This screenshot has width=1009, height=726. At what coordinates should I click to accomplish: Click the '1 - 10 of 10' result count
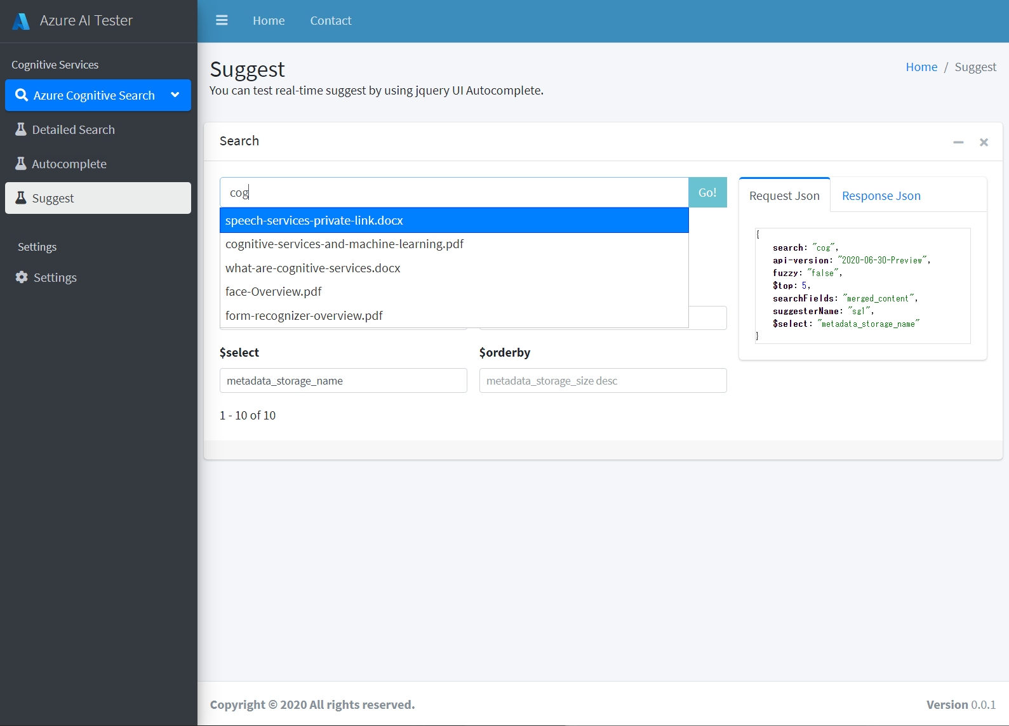coord(248,415)
